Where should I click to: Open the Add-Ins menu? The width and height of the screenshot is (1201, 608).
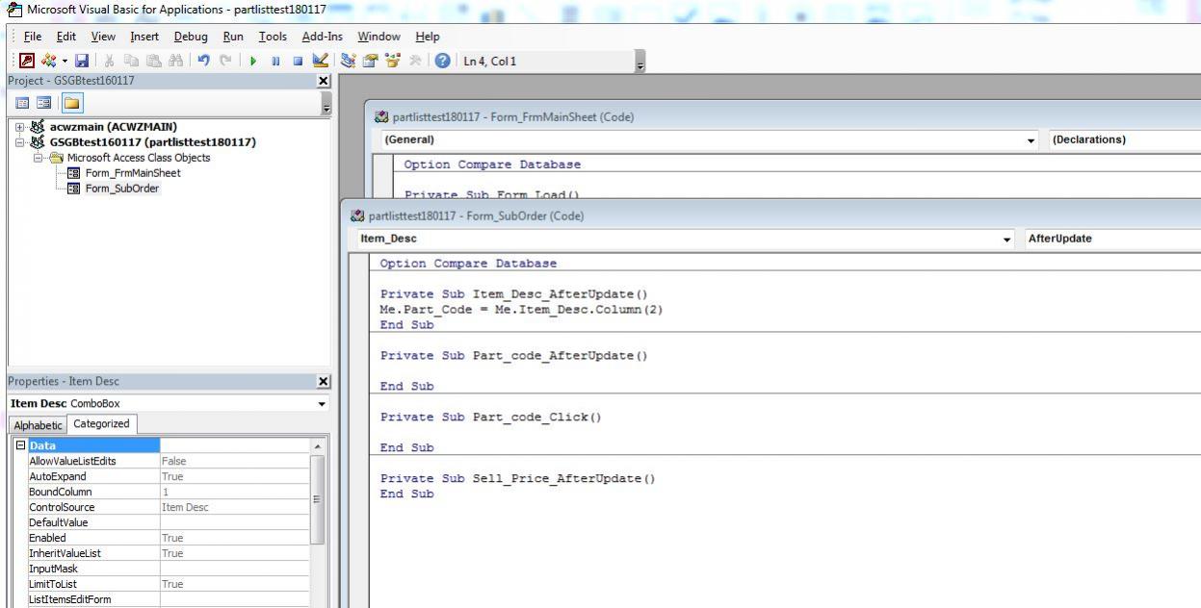[x=323, y=37]
